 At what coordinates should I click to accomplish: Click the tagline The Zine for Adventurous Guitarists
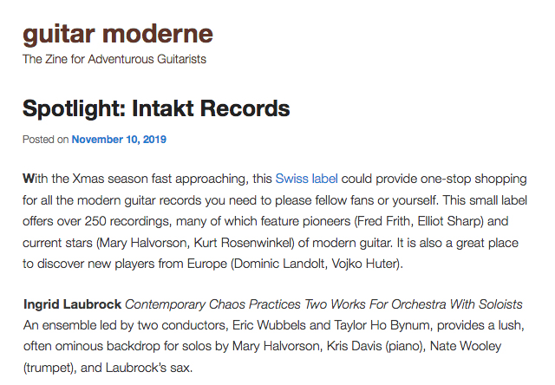[114, 59]
